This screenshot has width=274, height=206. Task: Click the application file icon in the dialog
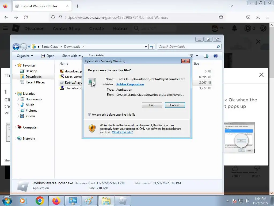(x=92, y=82)
